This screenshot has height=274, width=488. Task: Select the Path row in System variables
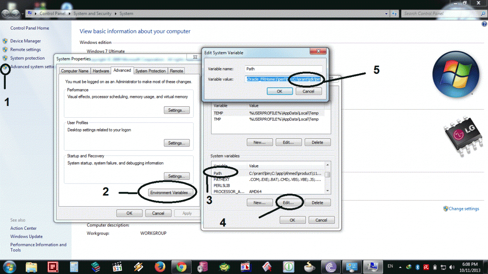click(218, 173)
